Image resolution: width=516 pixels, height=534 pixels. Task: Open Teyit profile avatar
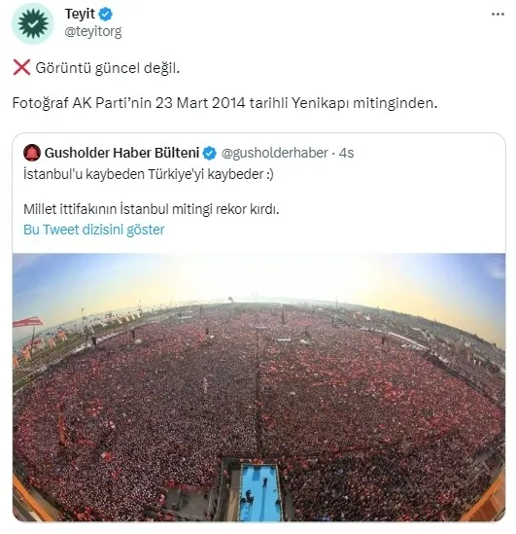pyautogui.click(x=33, y=23)
